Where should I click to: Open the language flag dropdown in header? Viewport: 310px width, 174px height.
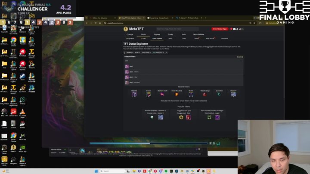(x=242, y=29)
